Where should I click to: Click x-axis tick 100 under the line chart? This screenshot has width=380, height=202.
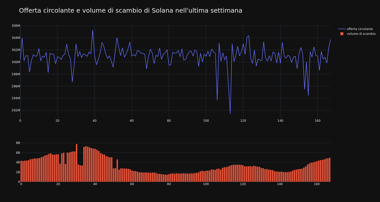(206, 121)
